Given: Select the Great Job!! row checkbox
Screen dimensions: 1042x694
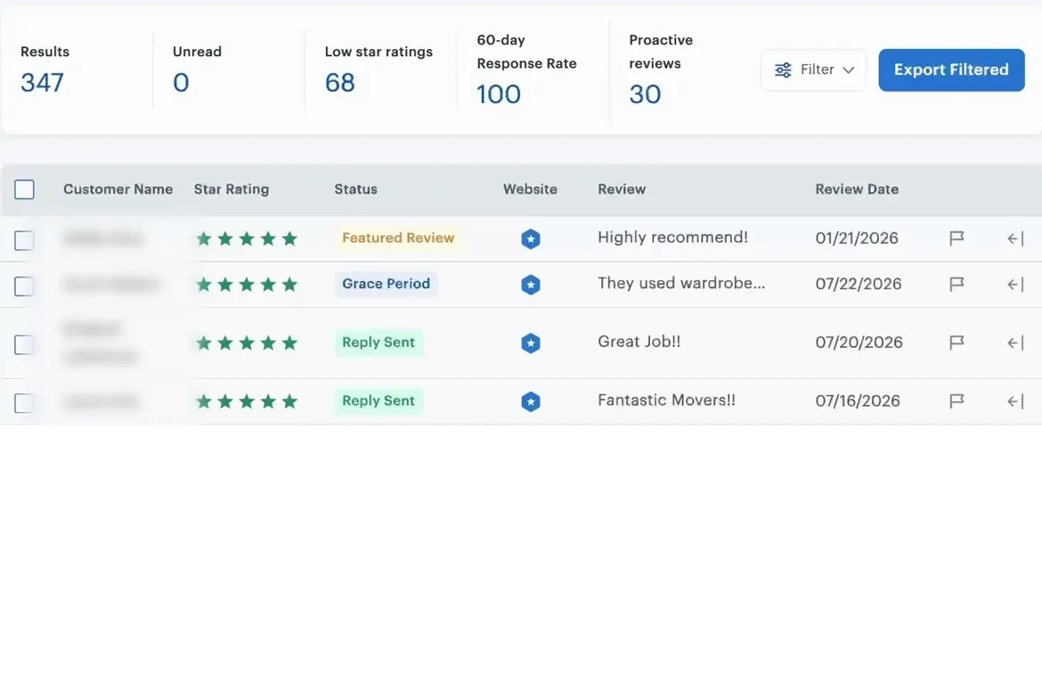Looking at the screenshot, I should tap(25, 344).
